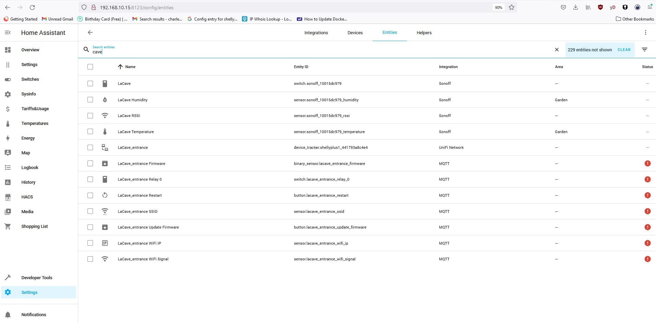Image resolution: width=656 pixels, height=323 pixels.
Task: Open LaCave_entrance Restart entity row
Action: coord(367,195)
